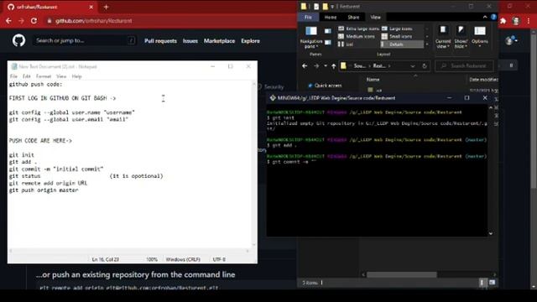Go back in File Explorer
537x302 pixels.
tap(305, 65)
